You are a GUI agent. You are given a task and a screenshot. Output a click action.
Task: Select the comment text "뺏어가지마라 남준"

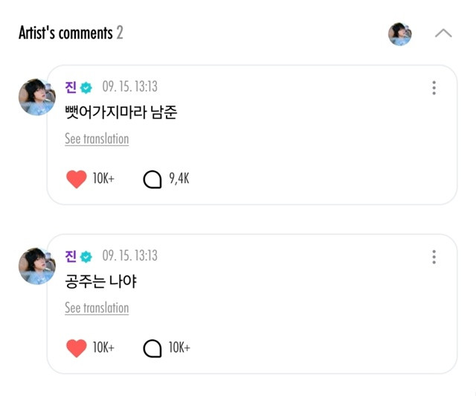point(120,113)
